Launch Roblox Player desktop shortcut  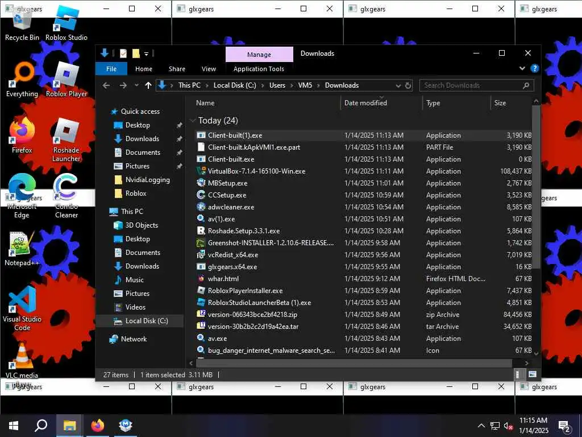click(x=66, y=80)
